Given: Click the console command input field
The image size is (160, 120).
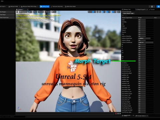Looking at the screenshot, I should [x=13, y=117].
